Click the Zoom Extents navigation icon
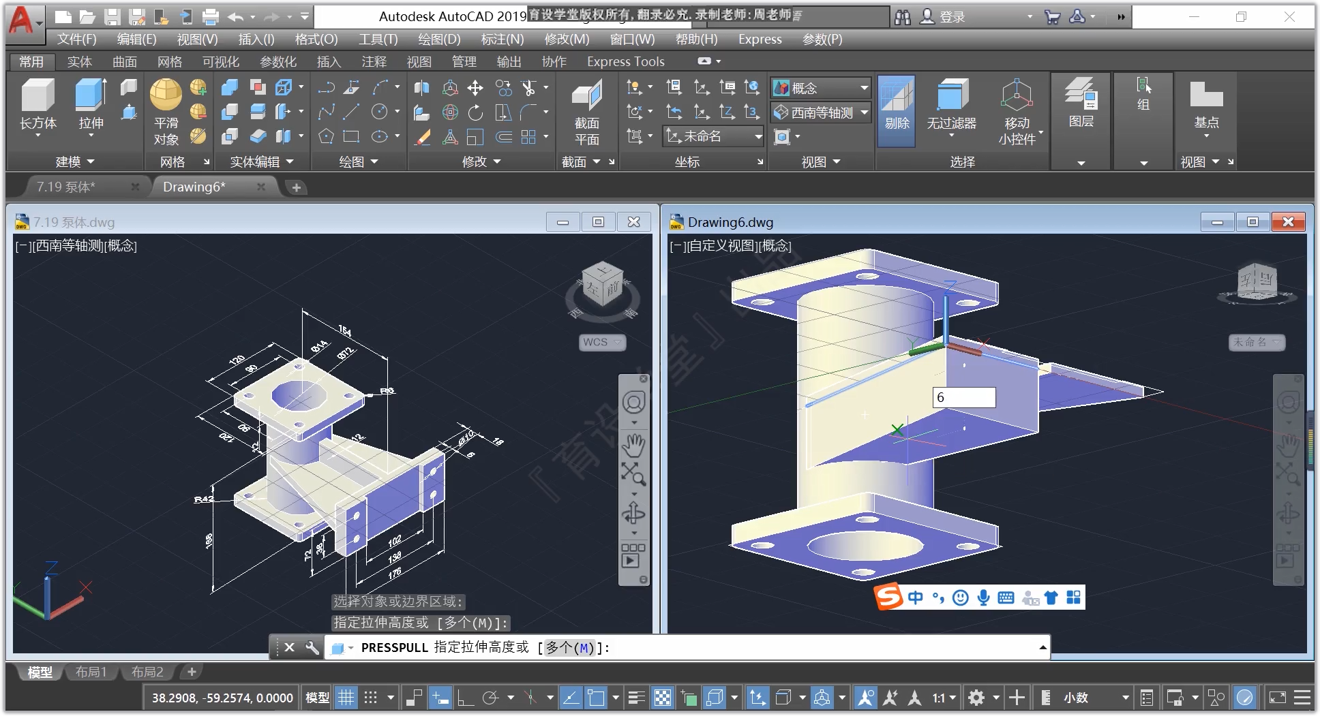The image size is (1320, 716). click(633, 473)
